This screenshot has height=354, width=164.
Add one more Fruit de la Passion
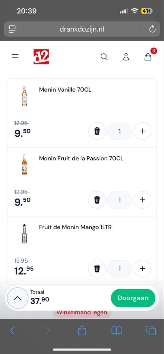coord(142,200)
